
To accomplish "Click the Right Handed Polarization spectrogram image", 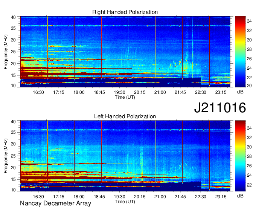I will (125, 52).
